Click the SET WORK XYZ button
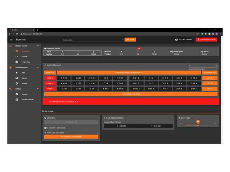 [210, 73]
